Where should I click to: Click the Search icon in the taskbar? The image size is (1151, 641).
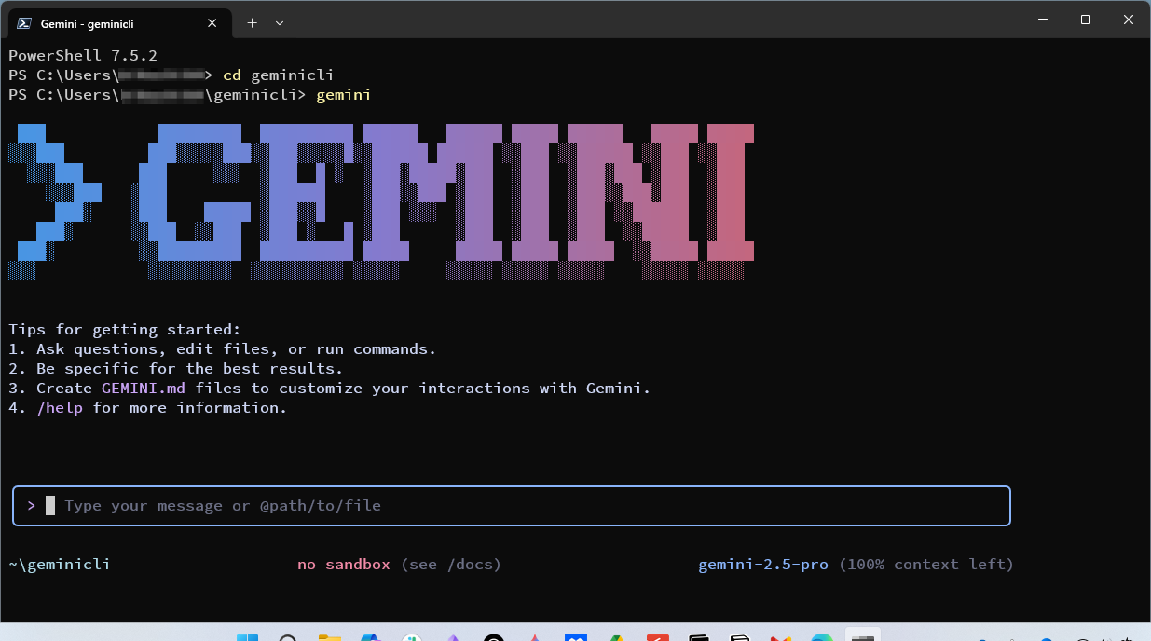pyautogui.click(x=288, y=637)
